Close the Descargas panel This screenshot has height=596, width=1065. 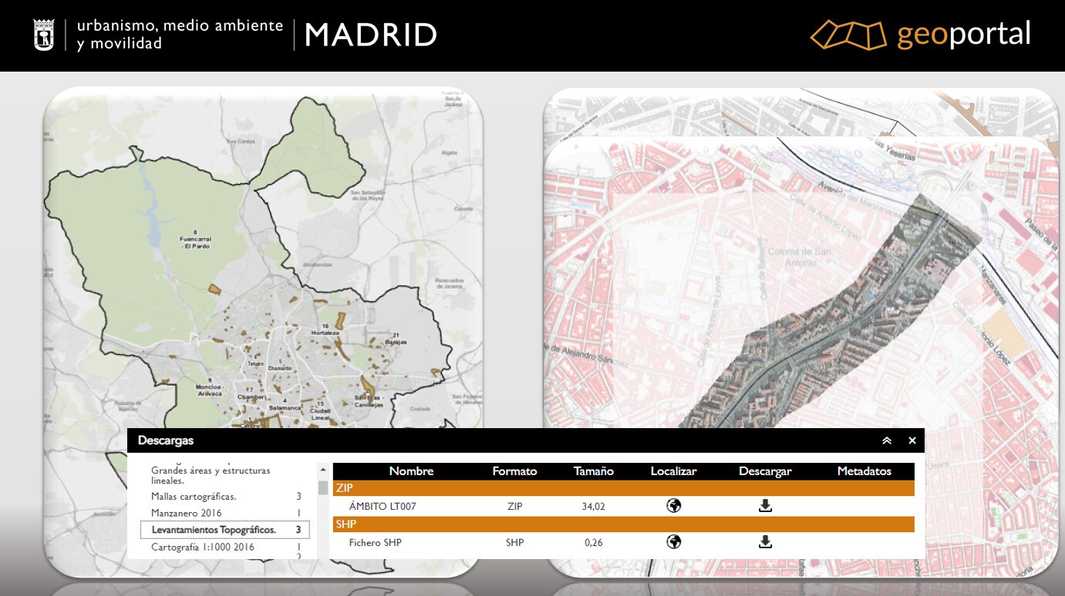pyautogui.click(x=912, y=440)
